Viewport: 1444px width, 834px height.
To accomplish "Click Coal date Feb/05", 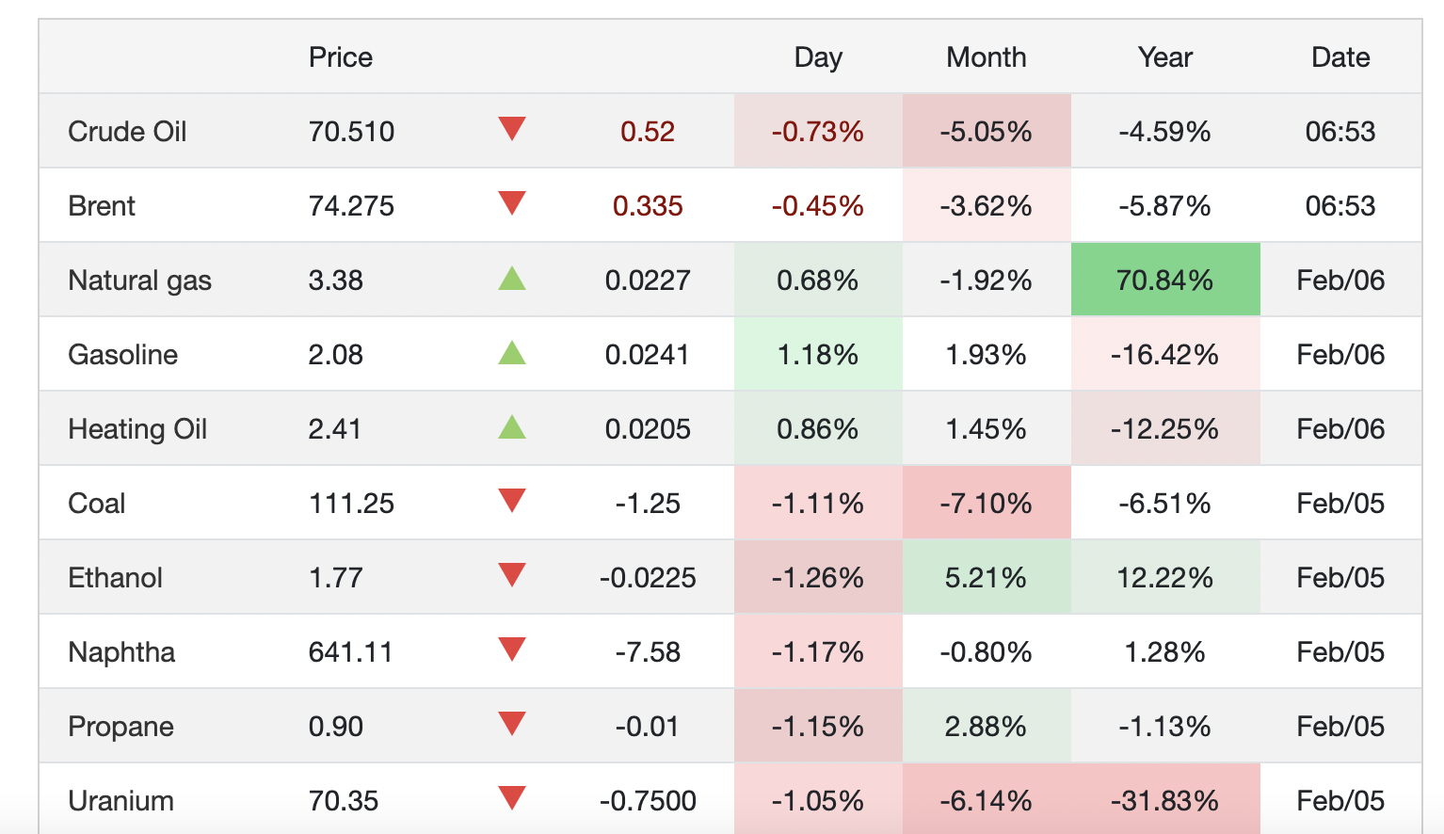I will [1340, 503].
